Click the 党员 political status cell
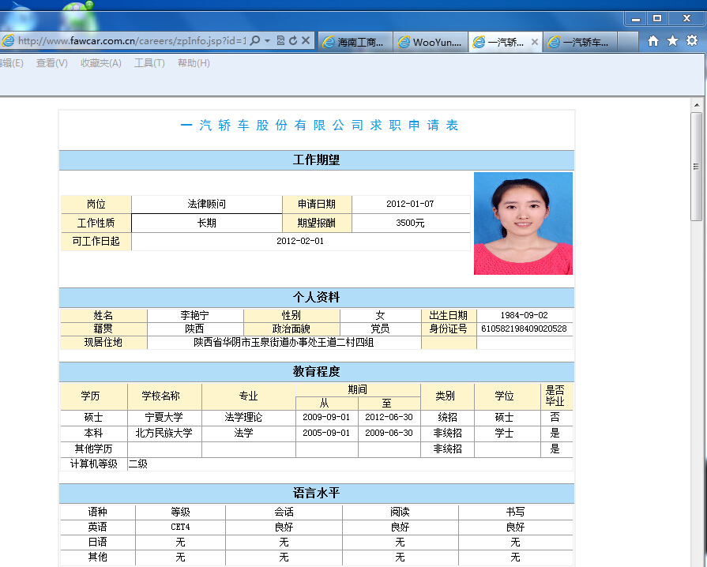This screenshot has width=707, height=567. pos(380,329)
